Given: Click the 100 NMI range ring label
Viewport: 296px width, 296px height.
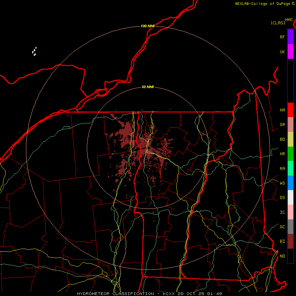Looking at the screenshot, I should click(148, 26).
